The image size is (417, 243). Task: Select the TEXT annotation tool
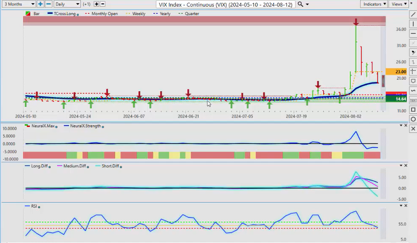(412, 100)
